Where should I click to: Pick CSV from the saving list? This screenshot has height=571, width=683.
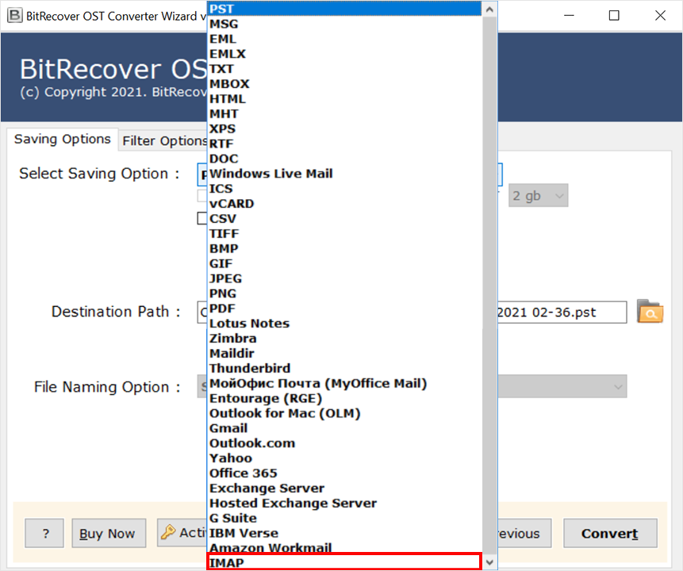coord(344,219)
